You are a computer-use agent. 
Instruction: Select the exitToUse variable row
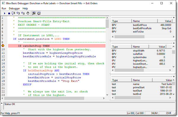point(142,32)
